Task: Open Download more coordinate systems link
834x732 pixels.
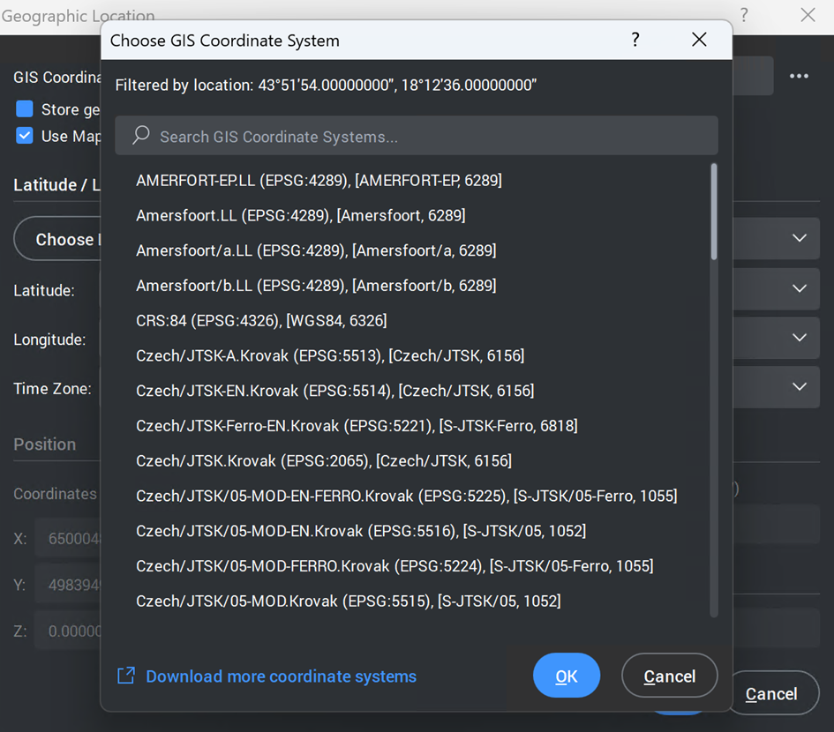Action: point(281,676)
